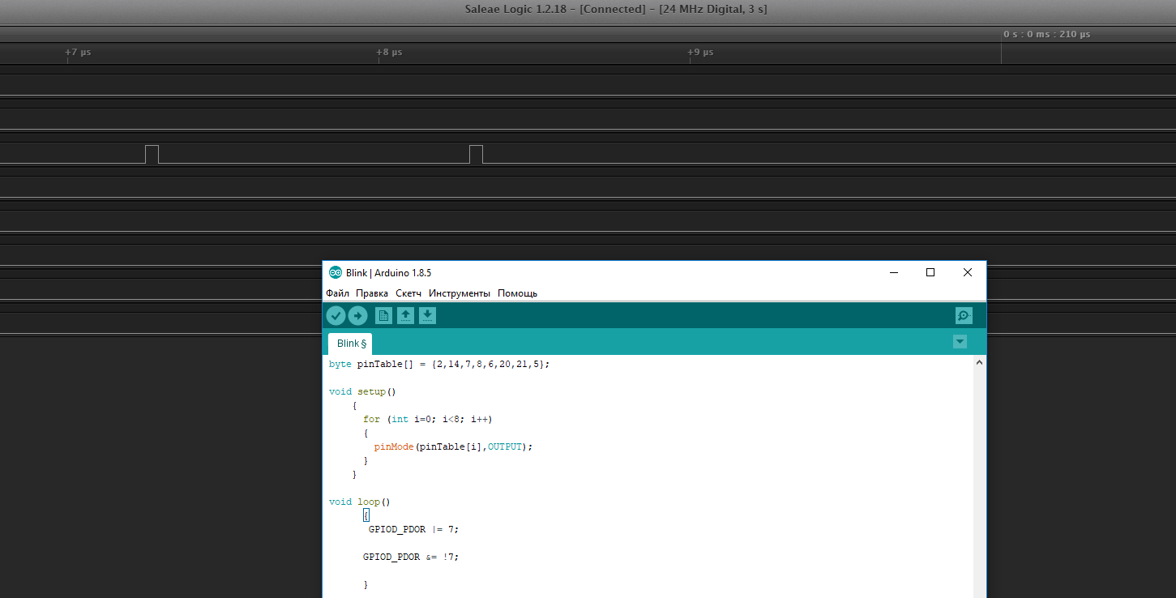Click the void loop() line
This screenshot has height=598, width=1176.
point(360,502)
